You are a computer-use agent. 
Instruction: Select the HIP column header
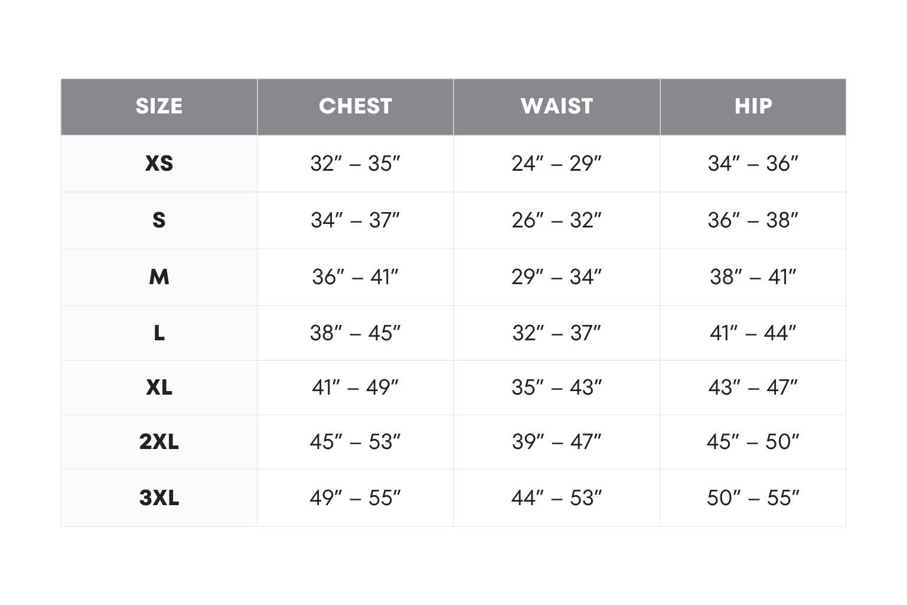click(x=753, y=106)
